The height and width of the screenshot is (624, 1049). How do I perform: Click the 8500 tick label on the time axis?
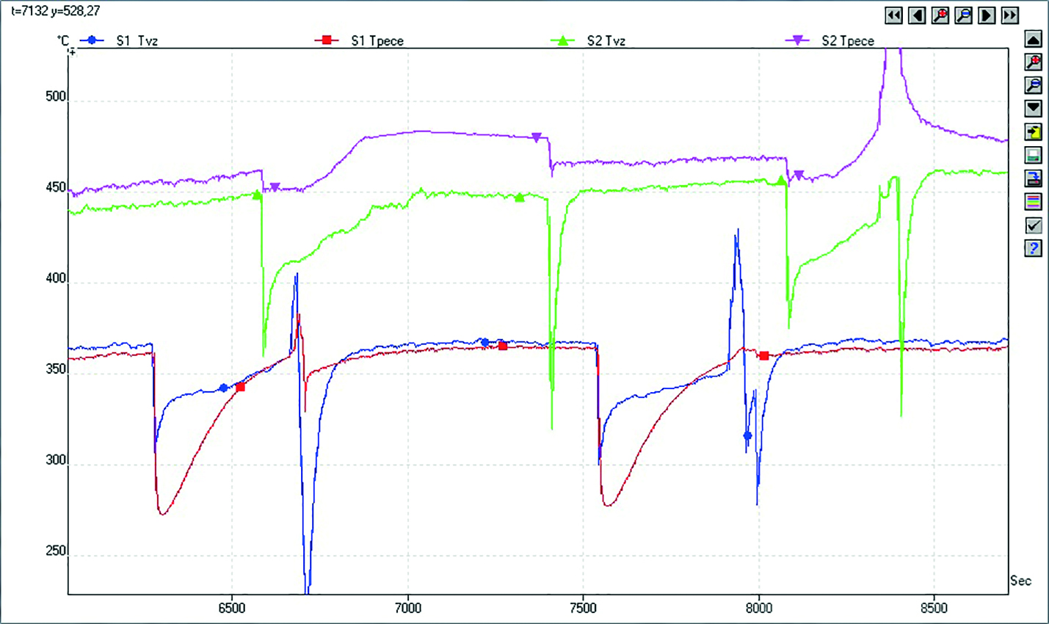pos(934,608)
